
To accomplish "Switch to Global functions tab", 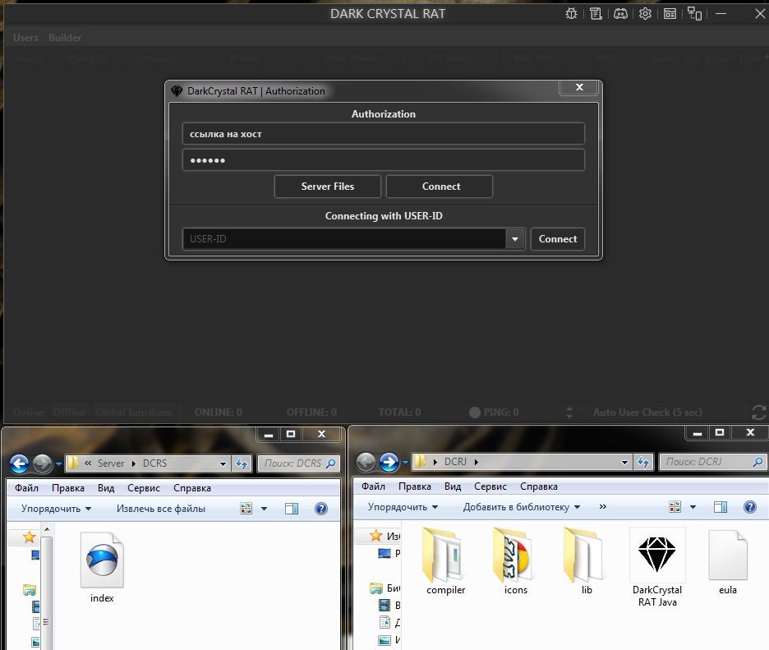I will pos(133,412).
